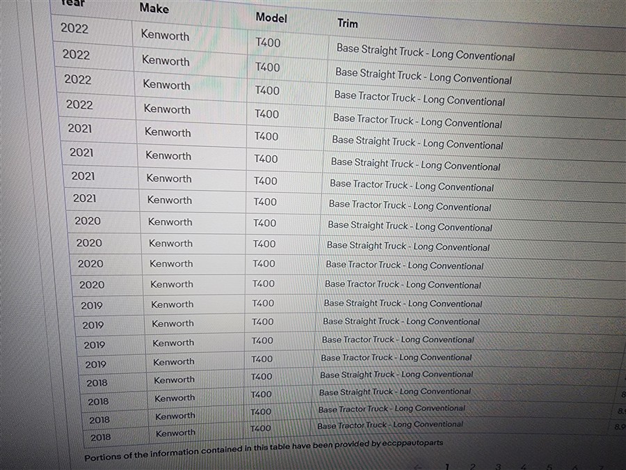Switch to page 6 in pagination
This screenshot has width=626, height=470.
(x=575, y=468)
